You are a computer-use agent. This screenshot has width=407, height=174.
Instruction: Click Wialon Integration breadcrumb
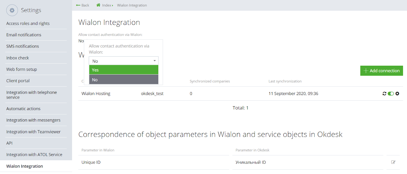coord(132,5)
